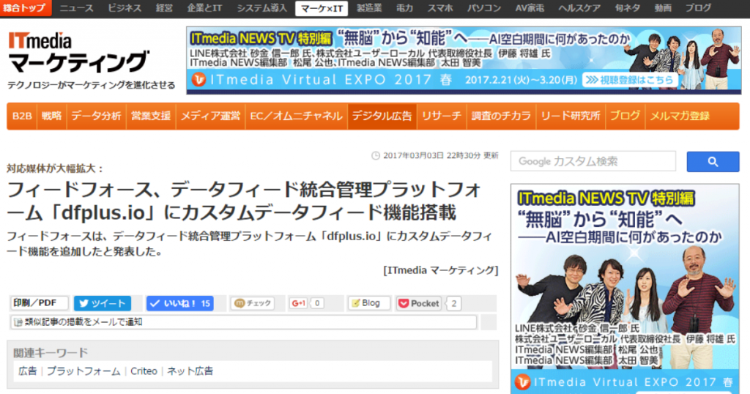Click メルマガ登録 in orange menu

tap(680, 116)
